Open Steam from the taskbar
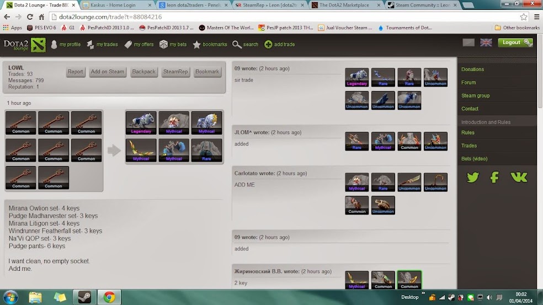Viewport: 543px width, 305px height. click(x=84, y=297)
